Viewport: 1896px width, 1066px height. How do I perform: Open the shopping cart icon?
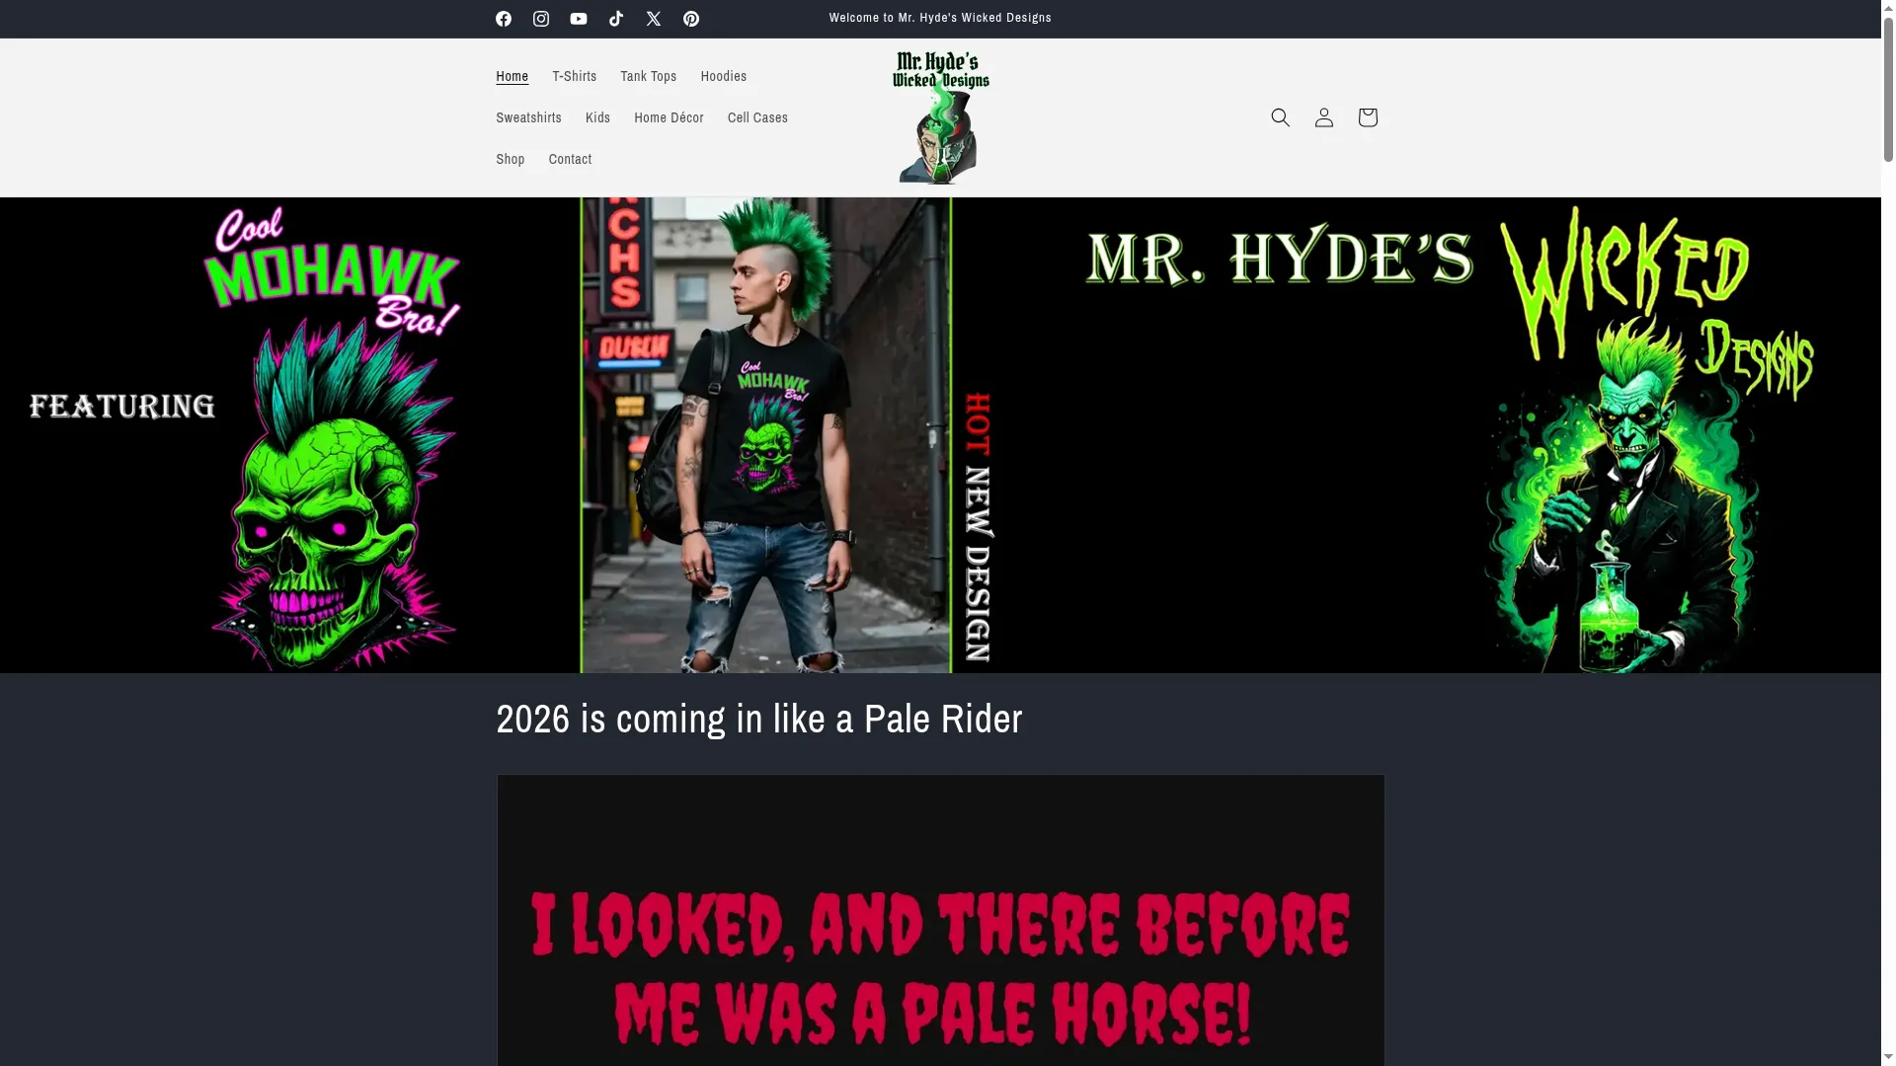click(x=1368, y=117)
